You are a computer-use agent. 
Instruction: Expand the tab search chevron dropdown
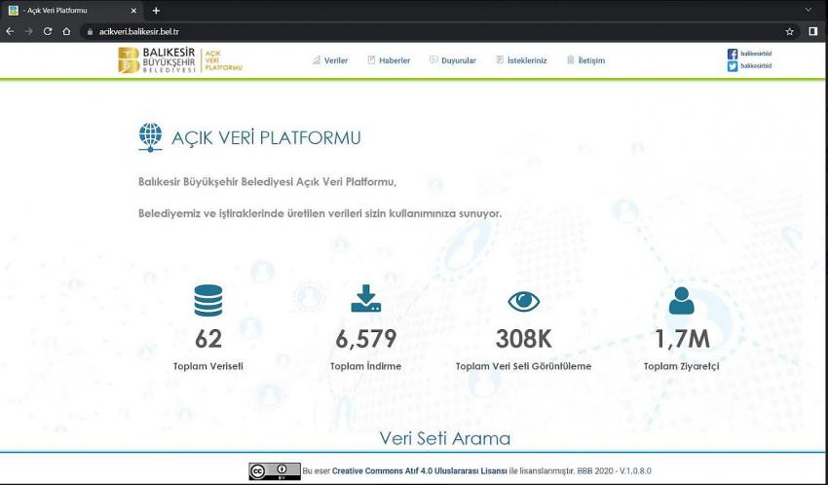pyautogui.click(x=808, y=10)
